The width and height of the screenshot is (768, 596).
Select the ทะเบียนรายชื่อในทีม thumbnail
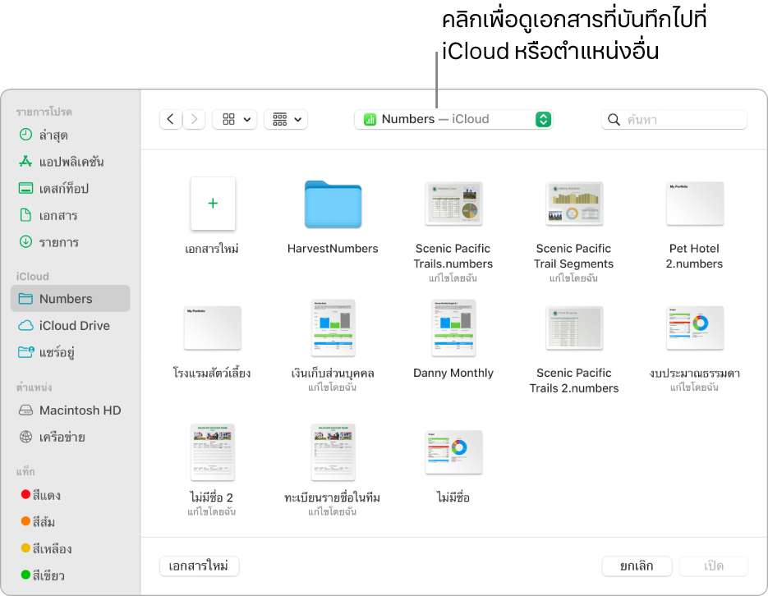pyautogui.click(x=333, y=452)
